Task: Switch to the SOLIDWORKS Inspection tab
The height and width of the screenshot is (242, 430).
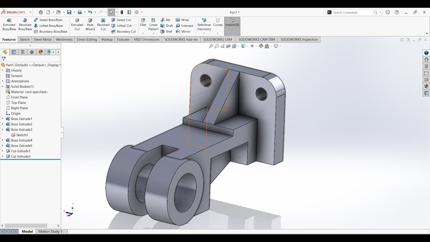Action: [x=299, y=39]
